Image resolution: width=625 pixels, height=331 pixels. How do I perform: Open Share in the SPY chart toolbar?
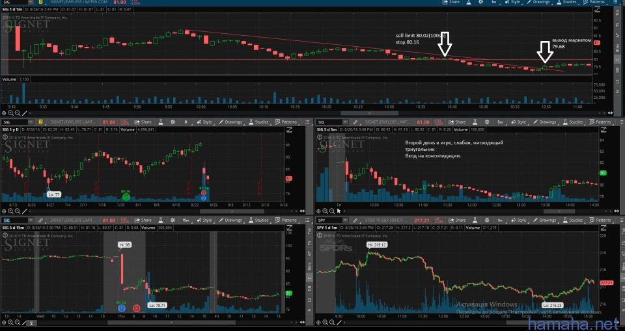tap(457, 220)
